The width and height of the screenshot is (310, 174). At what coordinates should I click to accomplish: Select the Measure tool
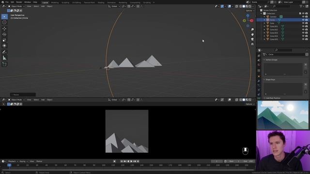coord(4,58)
